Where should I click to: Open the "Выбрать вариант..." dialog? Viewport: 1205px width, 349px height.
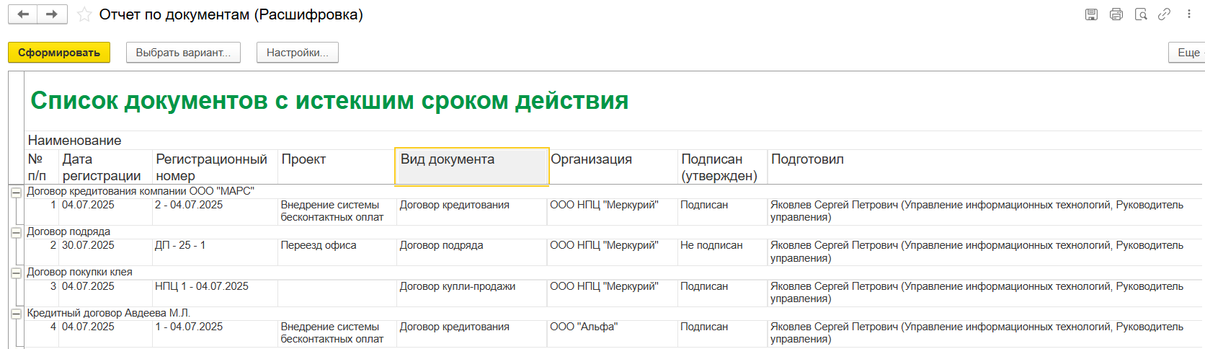(x=183, y=53)
